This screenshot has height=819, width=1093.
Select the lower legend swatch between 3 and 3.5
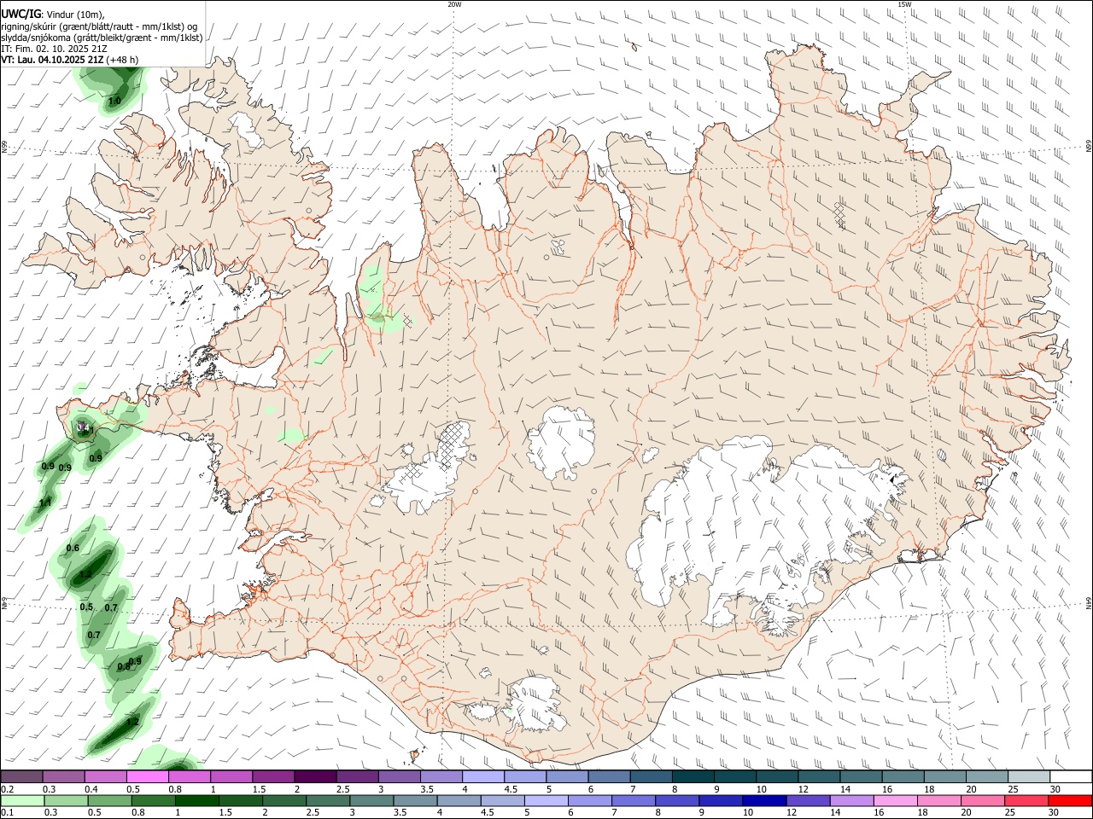click(x=371, y=801)
